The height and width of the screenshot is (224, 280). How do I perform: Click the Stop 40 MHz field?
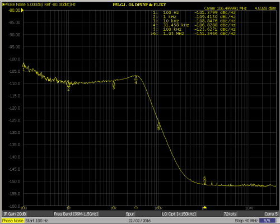(x=246, y=221)
